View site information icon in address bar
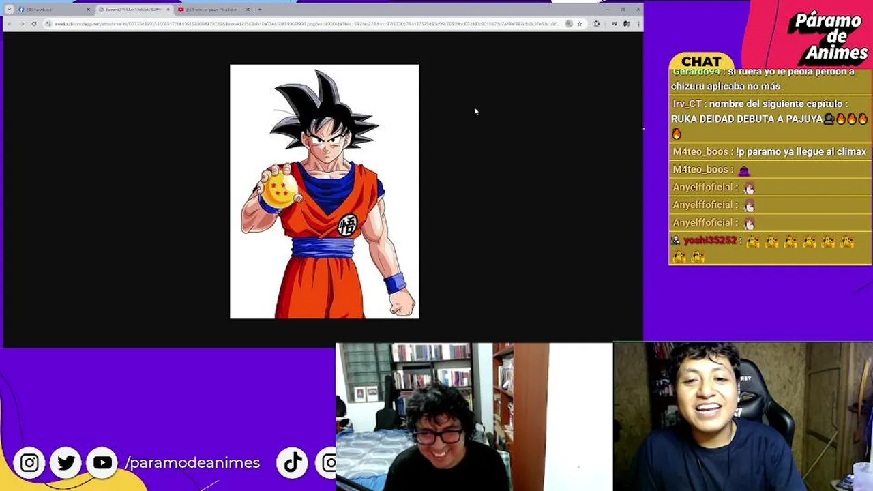 tap(48, 23)
